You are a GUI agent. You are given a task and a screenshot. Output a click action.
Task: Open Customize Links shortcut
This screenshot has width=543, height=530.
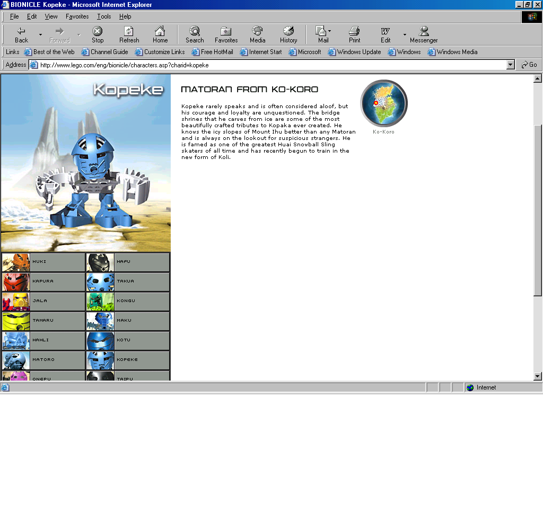point(160,52)
